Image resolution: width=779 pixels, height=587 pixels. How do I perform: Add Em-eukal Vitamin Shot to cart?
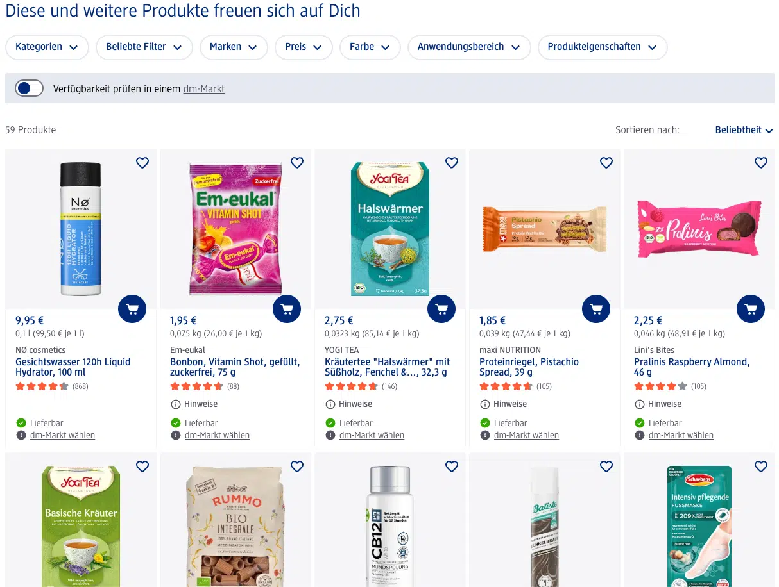pos(287,308)
